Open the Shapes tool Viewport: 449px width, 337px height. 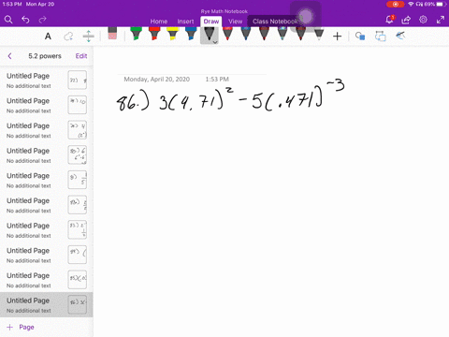click(360, 37)
